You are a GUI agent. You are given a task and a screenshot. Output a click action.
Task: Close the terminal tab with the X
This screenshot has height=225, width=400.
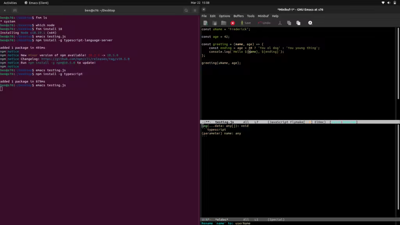[x=5, y=11]
